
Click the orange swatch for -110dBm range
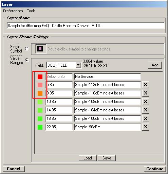[x=40, y=93]
